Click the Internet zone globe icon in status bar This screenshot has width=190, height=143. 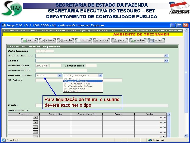click(x=150, y=140)
